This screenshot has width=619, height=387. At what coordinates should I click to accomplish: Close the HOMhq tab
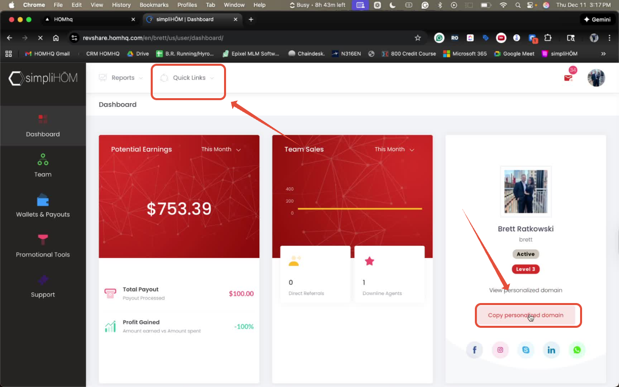133,19
